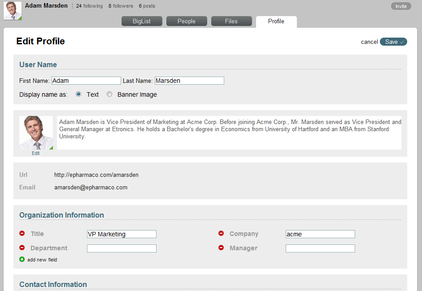Open the People tab

(x=187, y=21)
